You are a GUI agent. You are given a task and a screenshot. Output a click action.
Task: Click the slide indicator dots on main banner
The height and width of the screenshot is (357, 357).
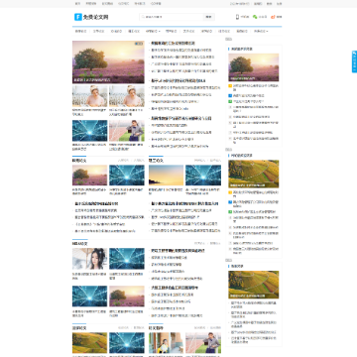(x=139, y=44)
